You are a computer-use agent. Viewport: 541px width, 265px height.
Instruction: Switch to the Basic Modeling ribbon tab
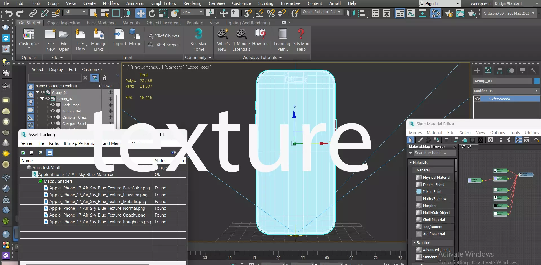[101, 23]
